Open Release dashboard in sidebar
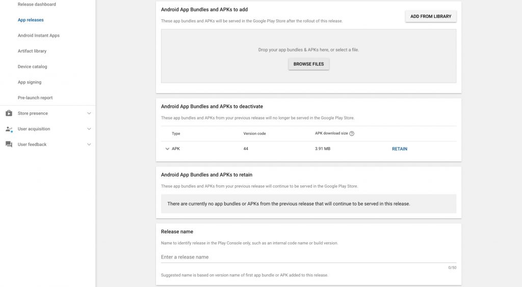 (37, 4)
